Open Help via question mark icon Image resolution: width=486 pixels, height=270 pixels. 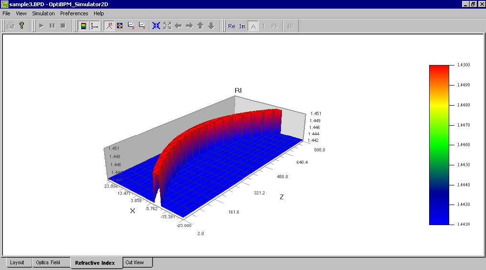(x=22, y=26)
